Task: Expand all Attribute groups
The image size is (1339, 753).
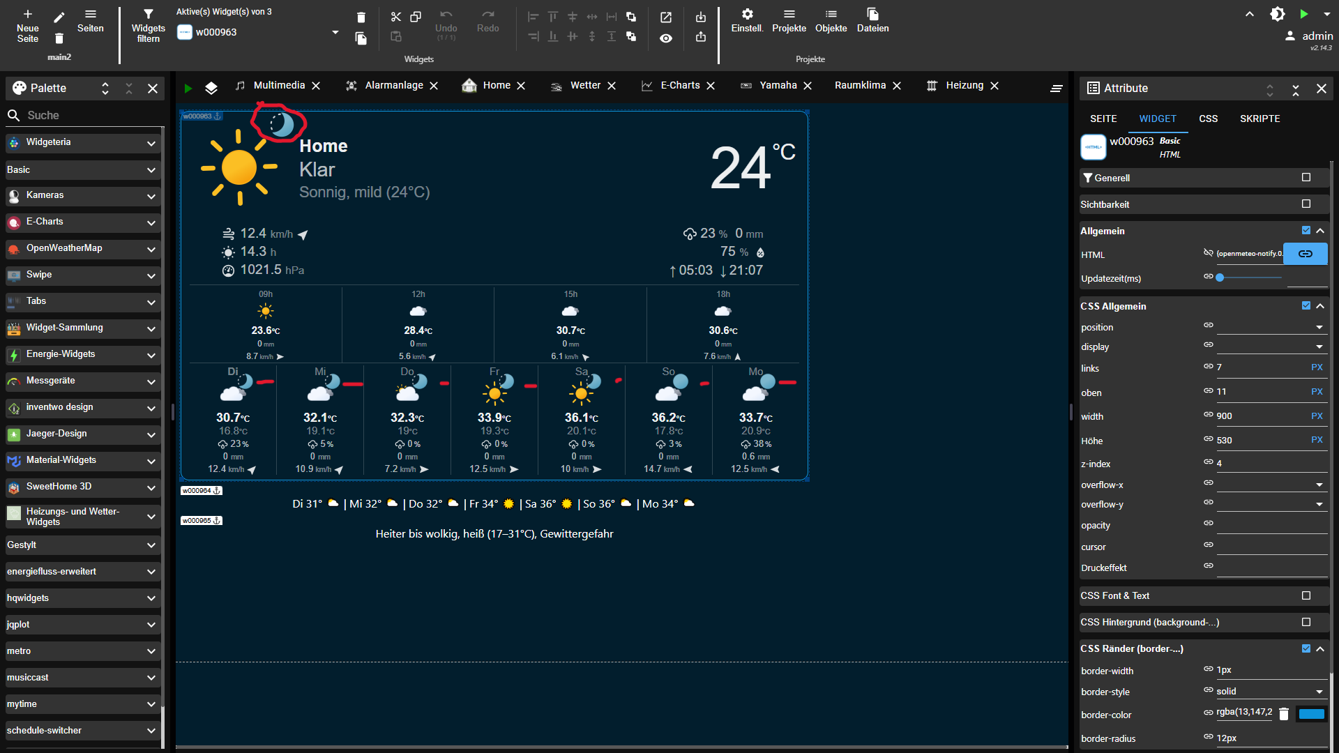Action: [x=1270, y=89]
